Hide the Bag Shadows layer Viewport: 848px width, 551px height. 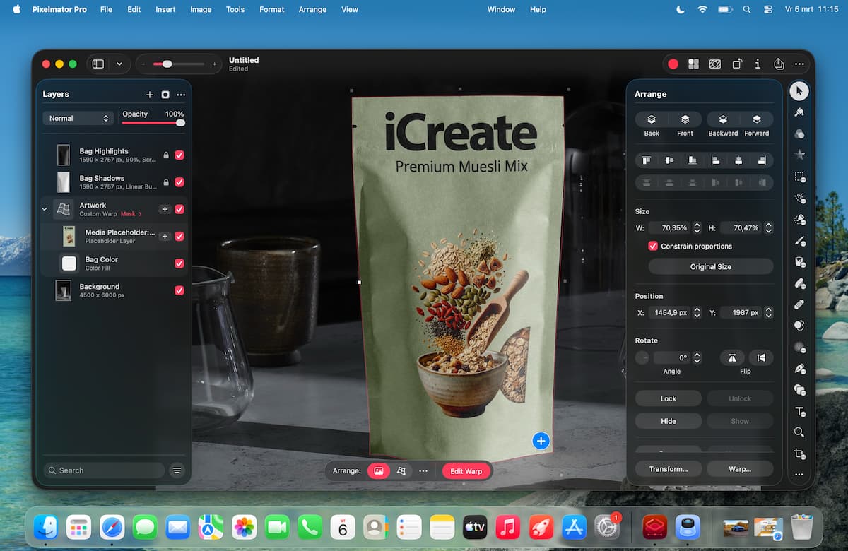179,182
